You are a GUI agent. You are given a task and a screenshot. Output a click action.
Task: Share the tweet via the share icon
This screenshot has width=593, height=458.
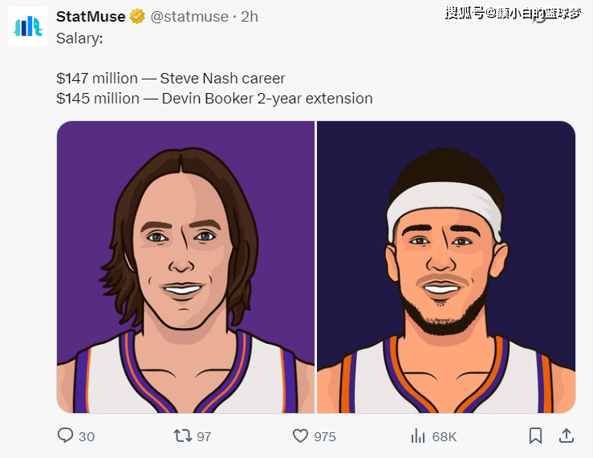click(566, 436)
